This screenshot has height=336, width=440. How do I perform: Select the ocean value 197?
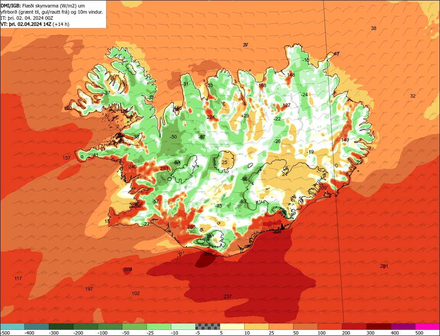(x=89, y=289)
